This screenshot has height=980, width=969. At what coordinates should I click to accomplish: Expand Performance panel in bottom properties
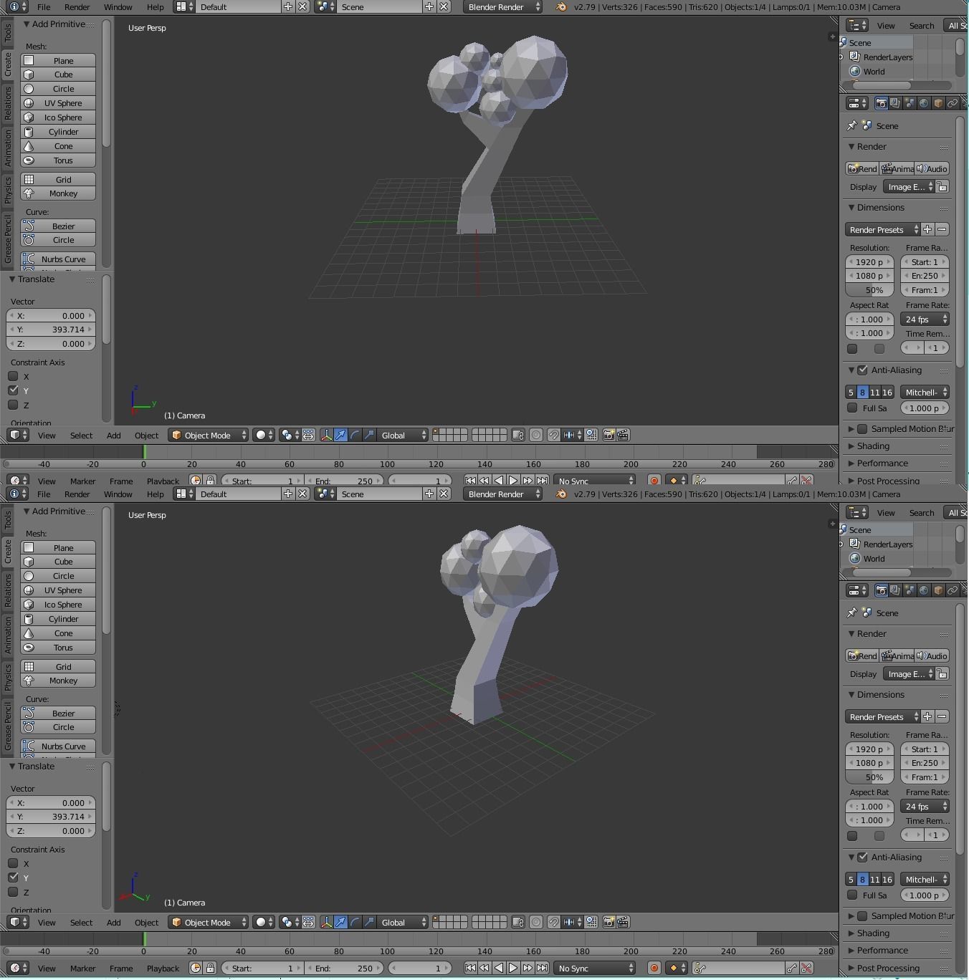point(882,950)
